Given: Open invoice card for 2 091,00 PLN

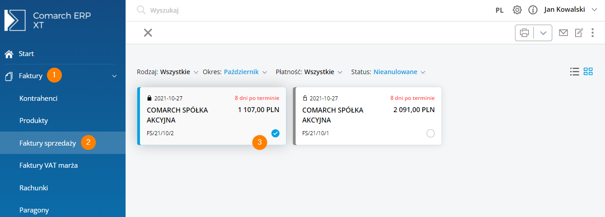Looking at the screenshot, I should click(367, 116).
